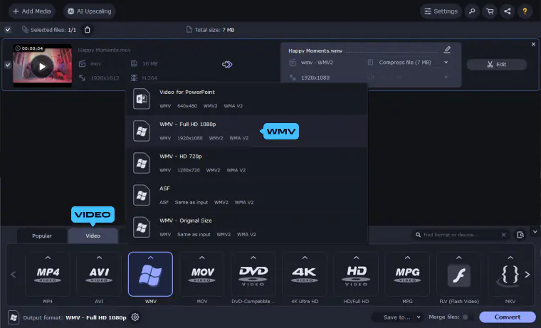Click the Convert button
The image size is (541, 328).
[507, 317]
